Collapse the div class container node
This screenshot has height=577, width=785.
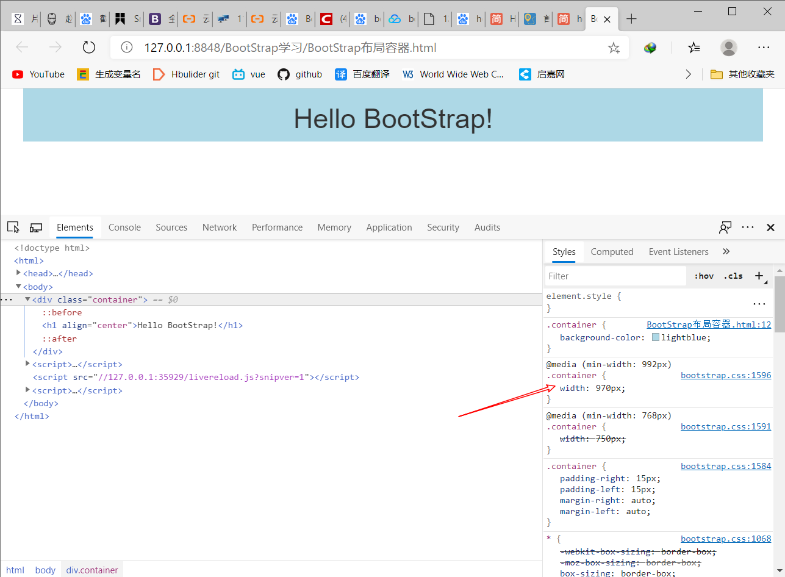coord(27,299)
